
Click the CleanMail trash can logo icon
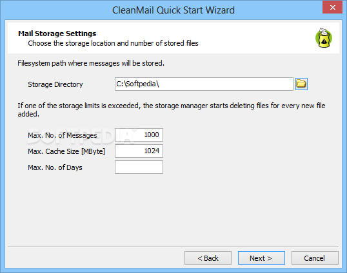click(x=324, y=38)
